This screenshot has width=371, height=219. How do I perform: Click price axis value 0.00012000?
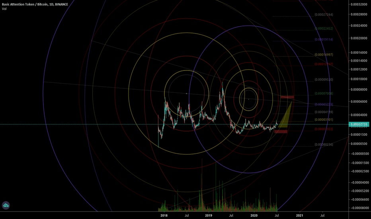tap(359, 69)
